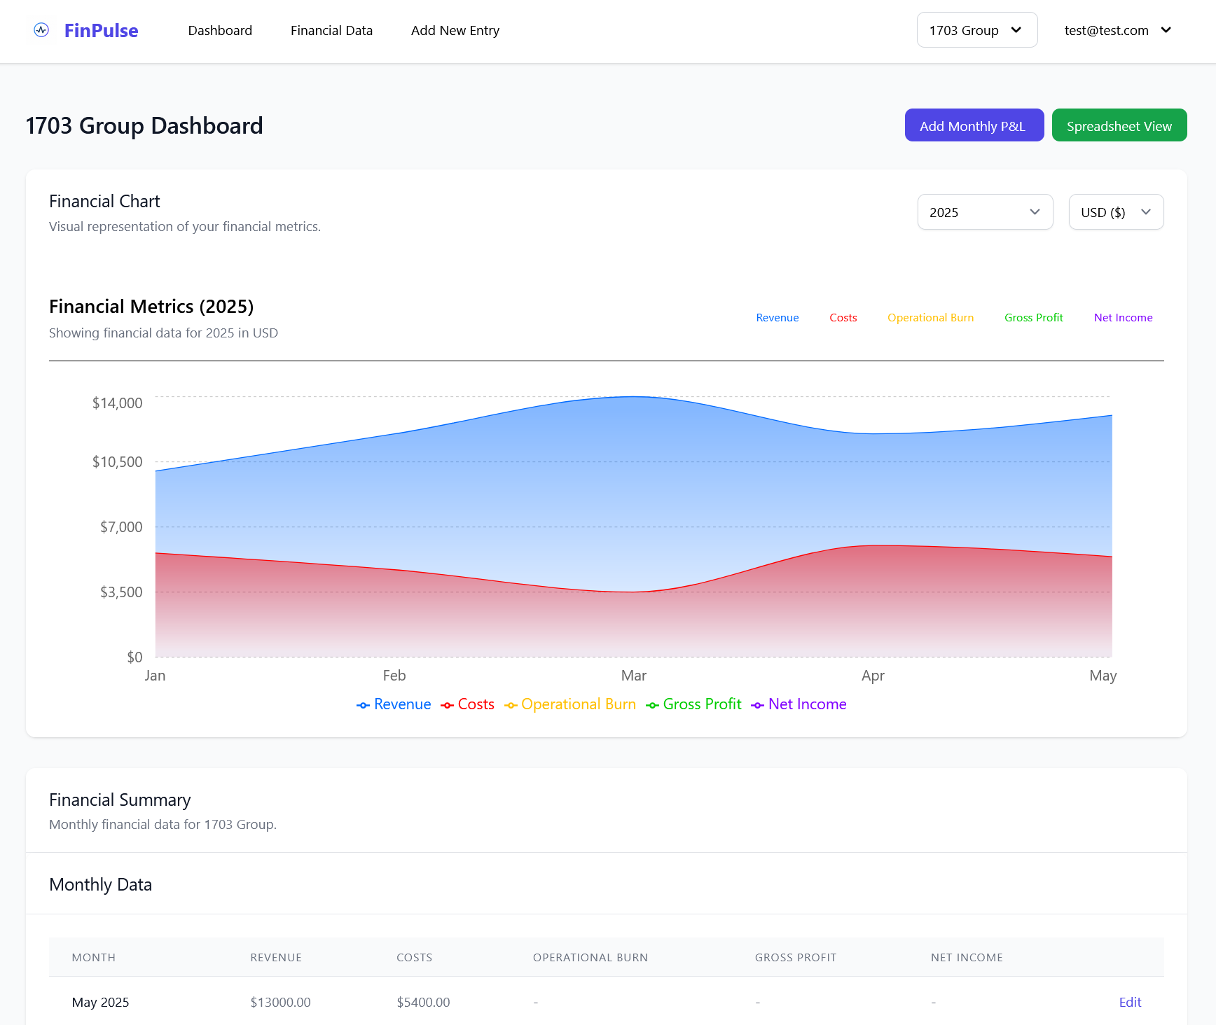Open the USD ($) currency dropdown
Image resolution: width=1216 pixels, height=1025 pixels.
(x=1115, y=212)
